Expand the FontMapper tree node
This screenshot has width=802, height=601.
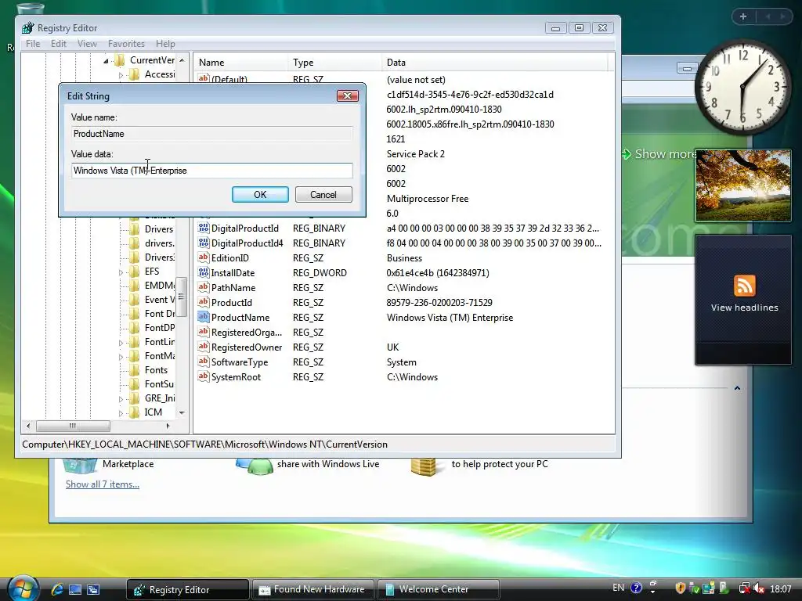121,357
